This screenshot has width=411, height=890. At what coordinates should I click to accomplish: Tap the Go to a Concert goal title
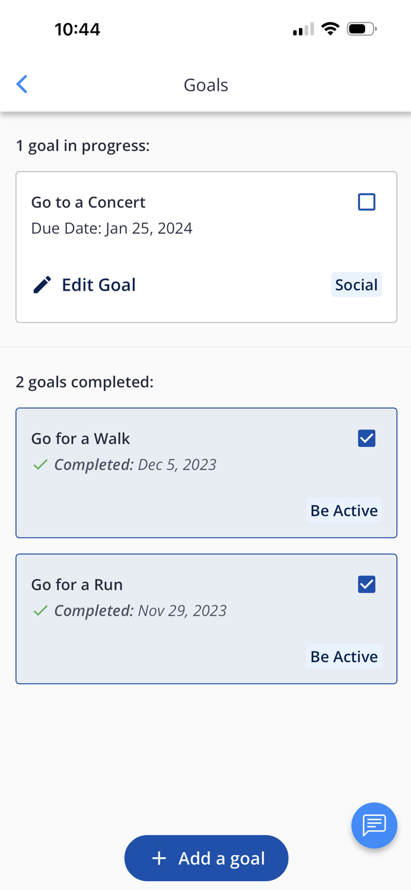pos(88,202)
